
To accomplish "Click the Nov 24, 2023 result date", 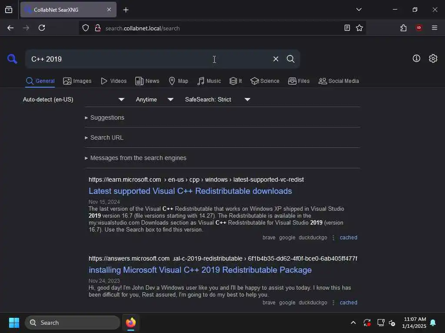I will coord(104,281).
